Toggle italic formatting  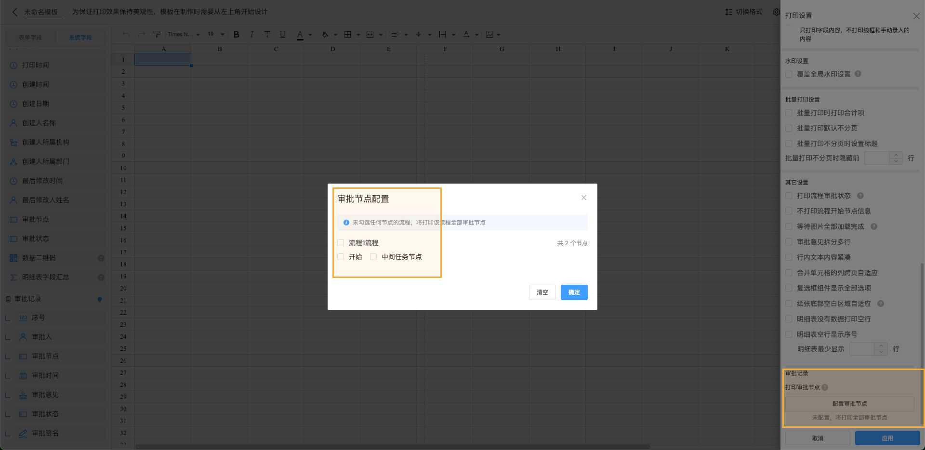(x=251, y=34)
